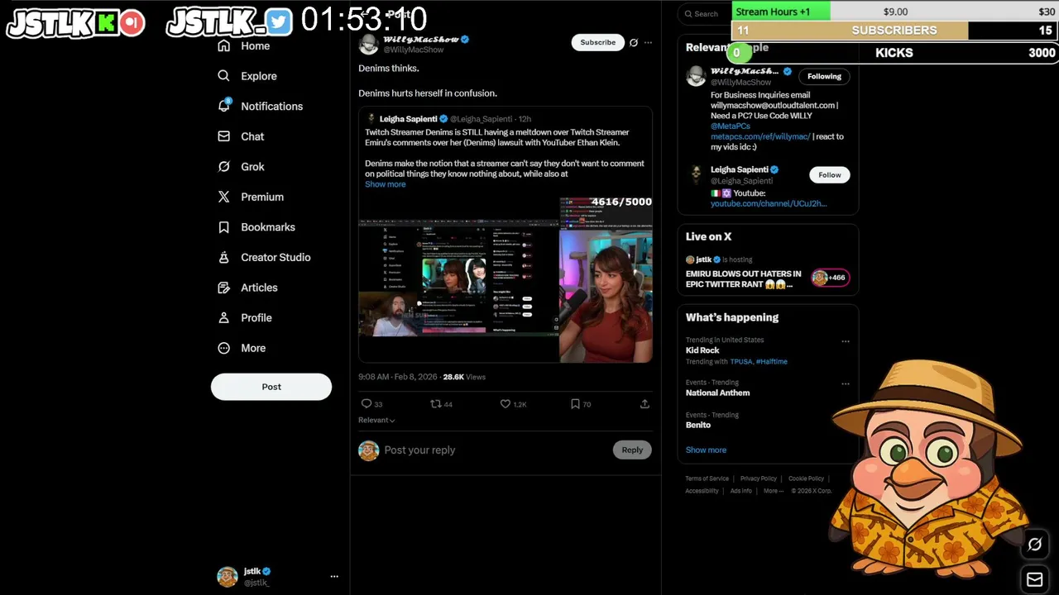Follow Leigha Sapienti
1059x595 pixels.
pyautogui.click(x=830, y=174)
